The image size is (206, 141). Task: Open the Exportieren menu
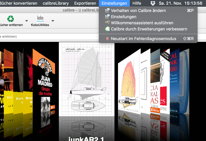pos(85,4)
